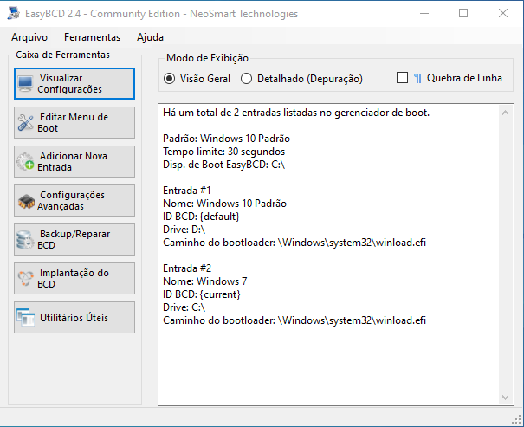The height and width of the screenshot is (427, 524).
Task: Click 'Tempo limite: 30 segundos' line
Action: click(x=224, y=152)
